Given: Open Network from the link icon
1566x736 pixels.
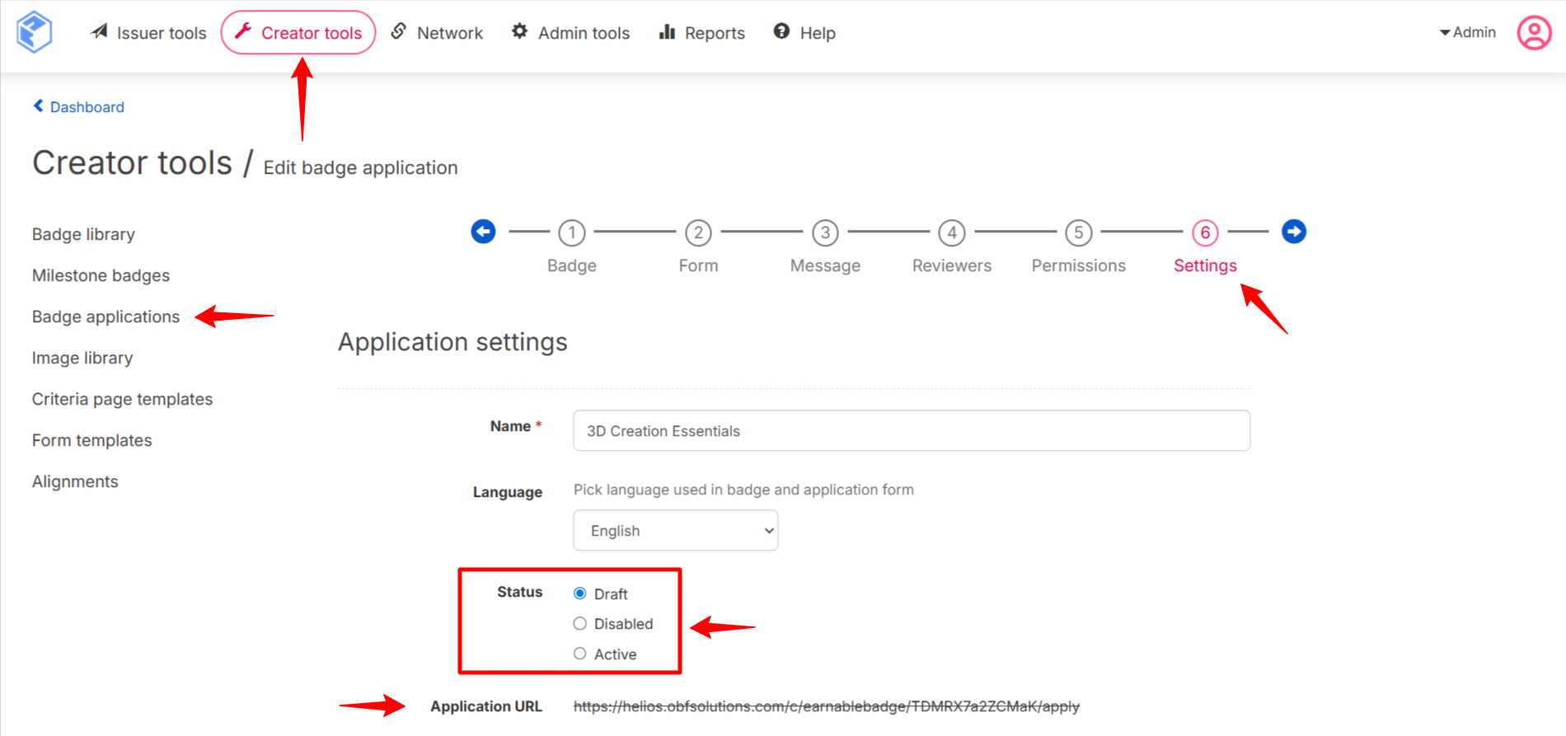Looking at the screenshot, I should [x=399, y=31].
